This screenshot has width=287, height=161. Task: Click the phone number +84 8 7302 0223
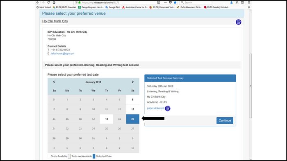pos(60,50)
